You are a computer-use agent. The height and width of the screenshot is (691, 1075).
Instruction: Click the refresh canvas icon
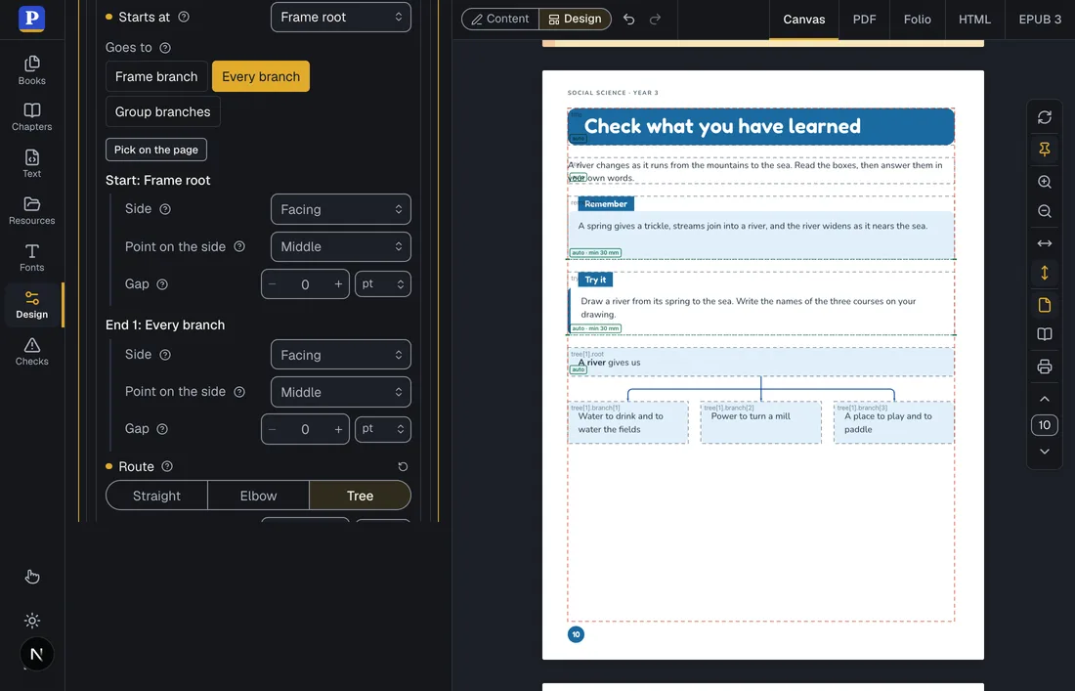(1044, 117)
